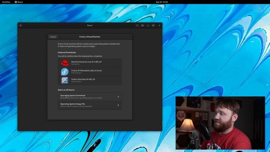Open the Operating System Download option

pyautogui.click(x=90, y=97)
